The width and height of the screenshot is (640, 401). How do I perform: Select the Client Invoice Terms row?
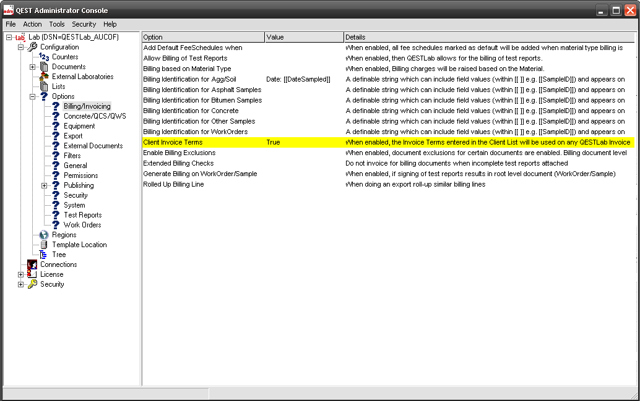pyautogui.click(x=173, y=142)
